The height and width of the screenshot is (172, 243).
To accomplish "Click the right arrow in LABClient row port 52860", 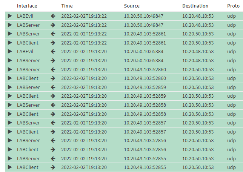I will pyautogui.click(x=53, y=78).
